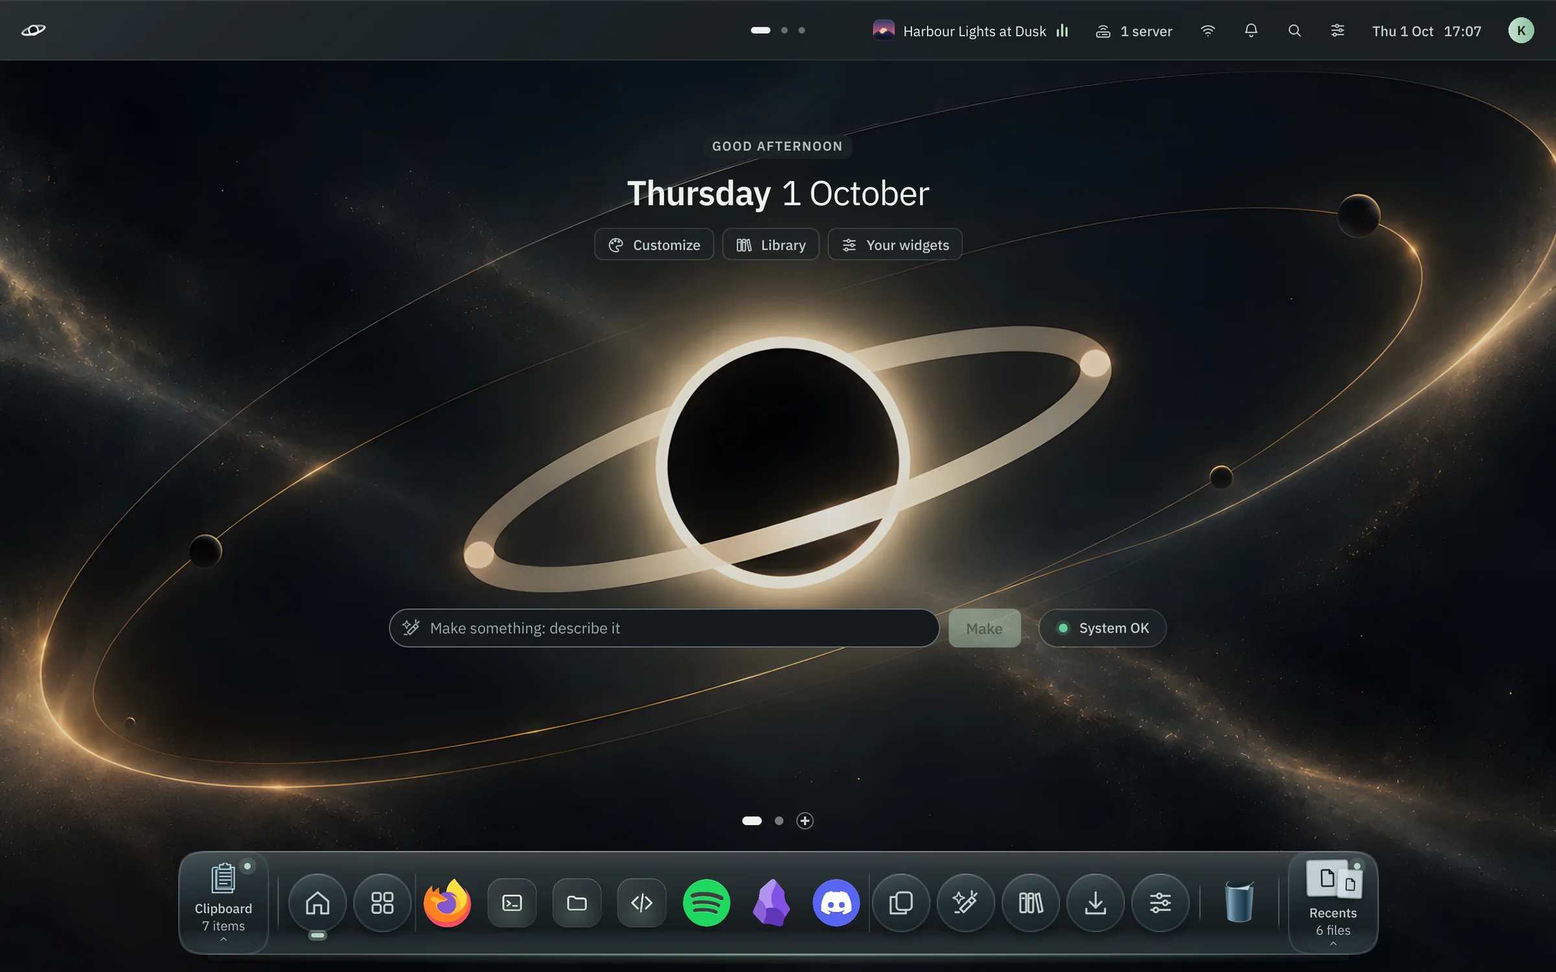Add a new desktop page
The image size is (1556, 972).
805,820
